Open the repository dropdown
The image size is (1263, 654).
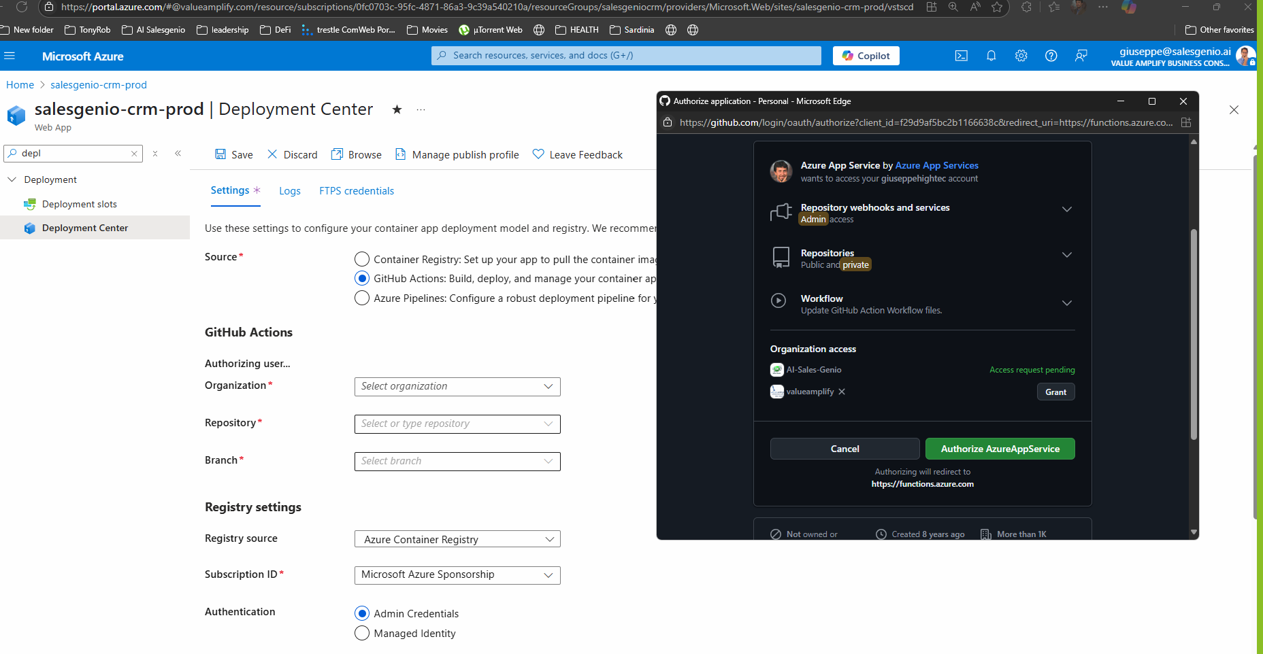457,424
